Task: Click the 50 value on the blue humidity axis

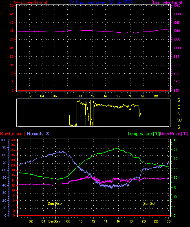Action: (4, 178)
